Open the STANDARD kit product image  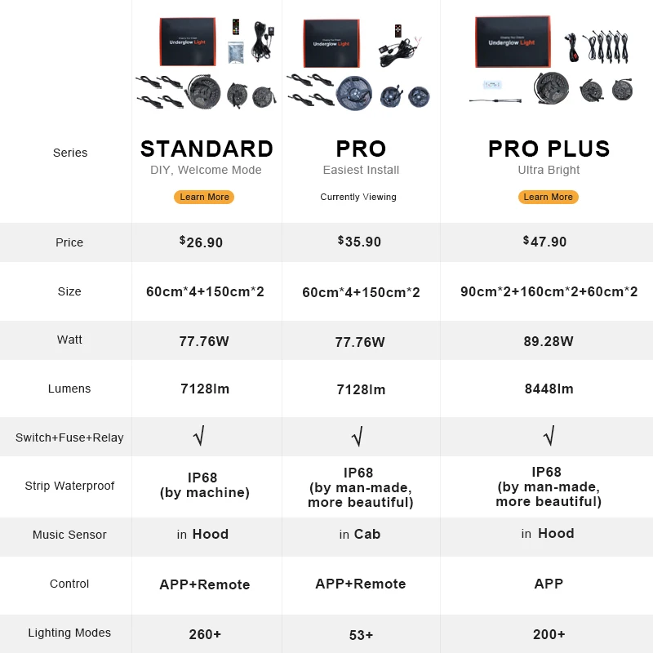click(x=207, y=64)
